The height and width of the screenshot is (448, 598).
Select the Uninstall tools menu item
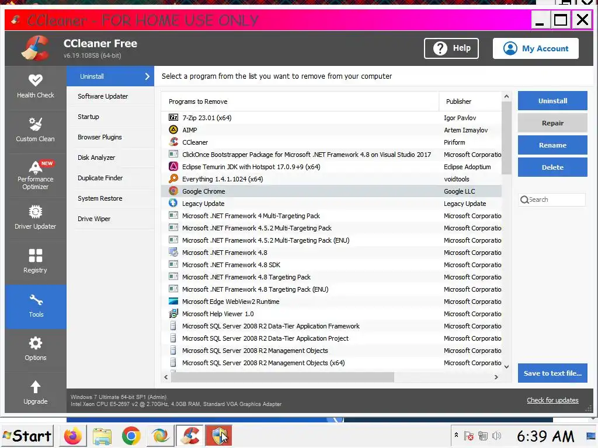point(110,76)
